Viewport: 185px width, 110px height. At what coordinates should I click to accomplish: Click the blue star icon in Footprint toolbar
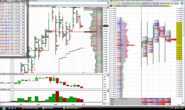point(181,4)
